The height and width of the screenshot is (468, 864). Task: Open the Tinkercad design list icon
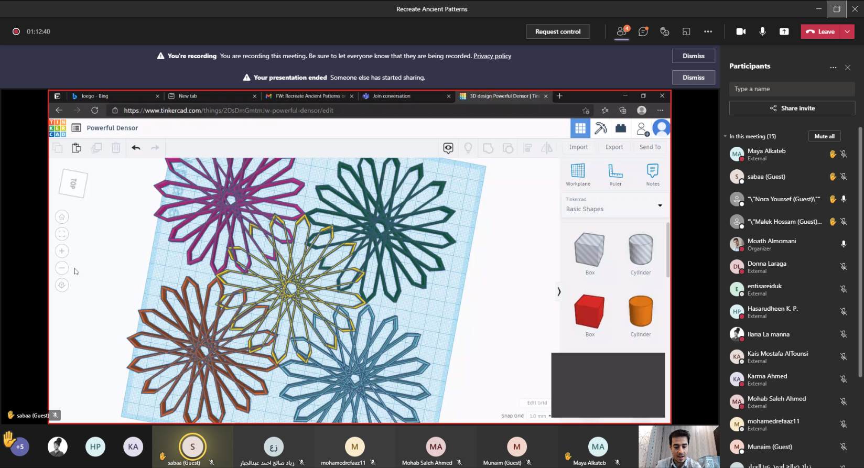coord(76,128)
